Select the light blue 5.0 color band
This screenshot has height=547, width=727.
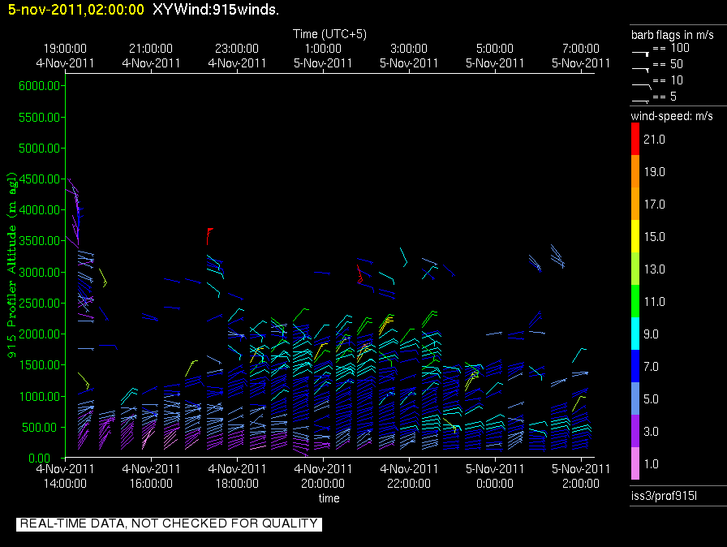[x=635, y=398]
